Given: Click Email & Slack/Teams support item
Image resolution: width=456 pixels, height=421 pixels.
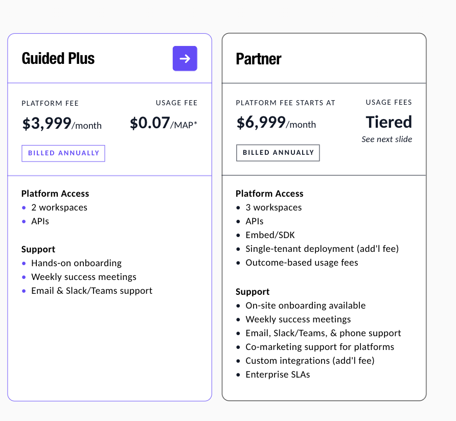Looking at the screenshot, I should (x=92, y=291).
